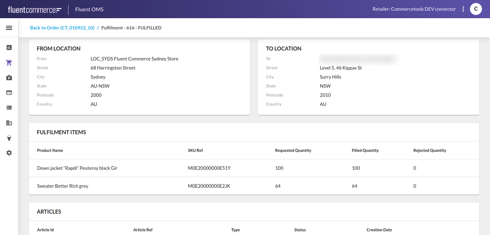This screenshot has width=490, height=235.
Task: Click the fluentcommerce logo
Action: click(34, 9)
